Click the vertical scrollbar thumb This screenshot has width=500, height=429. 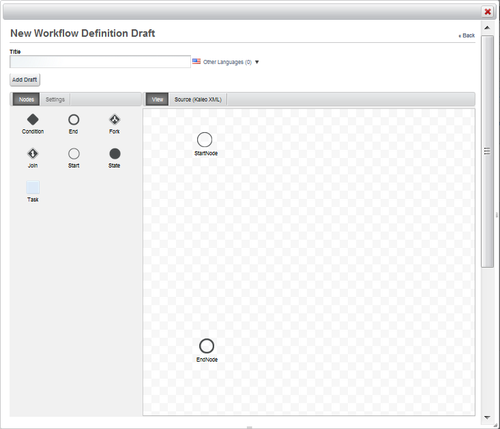pyautogui.click(x=487, y=151)
